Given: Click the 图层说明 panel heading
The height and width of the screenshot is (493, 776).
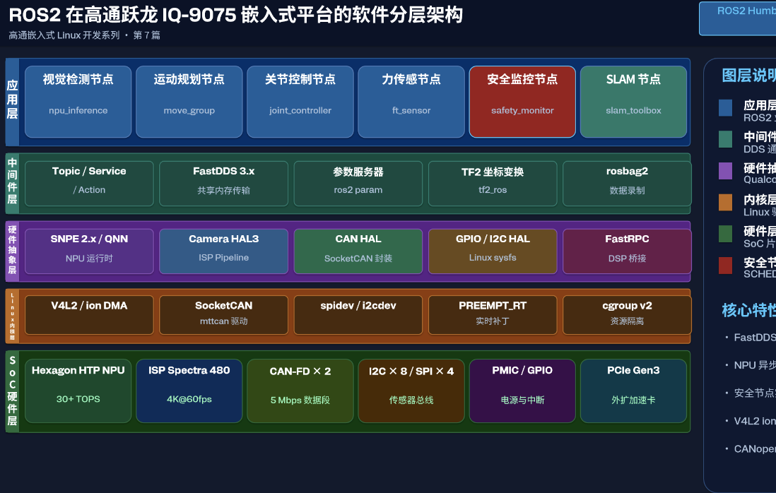Looking at the screenshot, I should [748, 75].
